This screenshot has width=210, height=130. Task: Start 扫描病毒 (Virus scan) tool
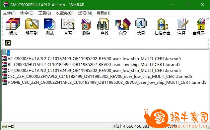(x=163, y=27)
